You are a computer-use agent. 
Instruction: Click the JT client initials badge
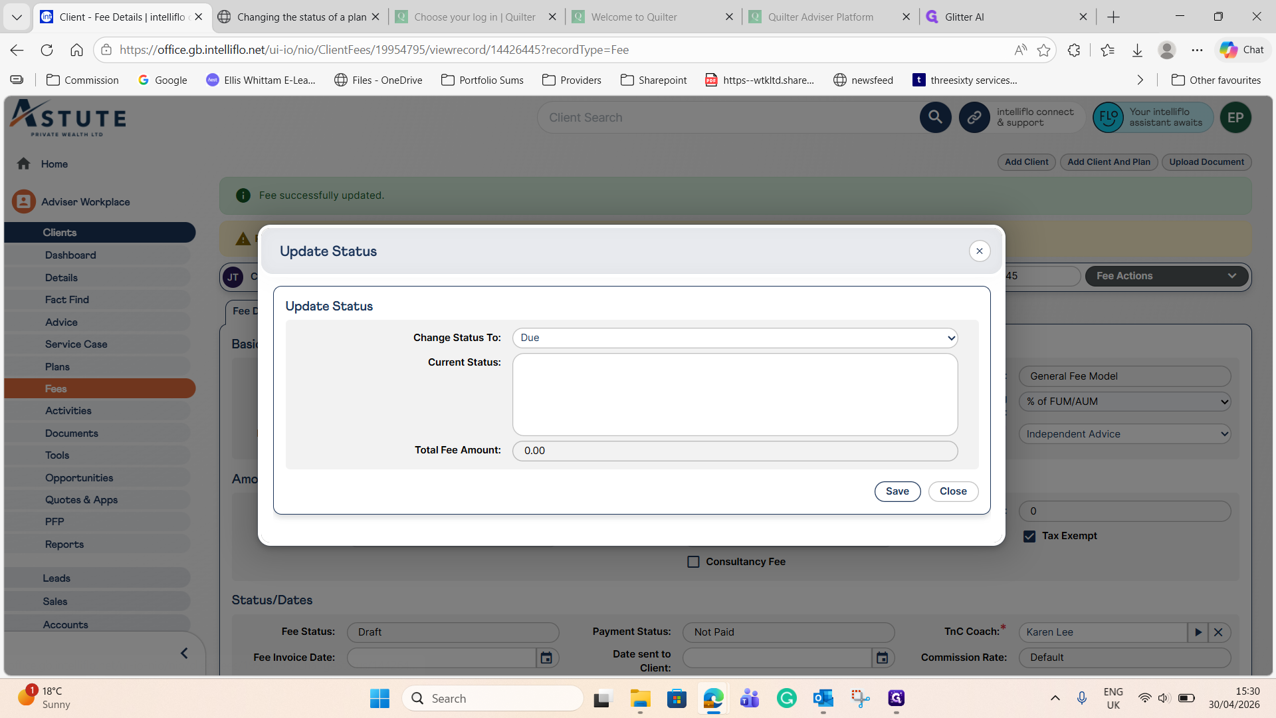tap(233, 277)
